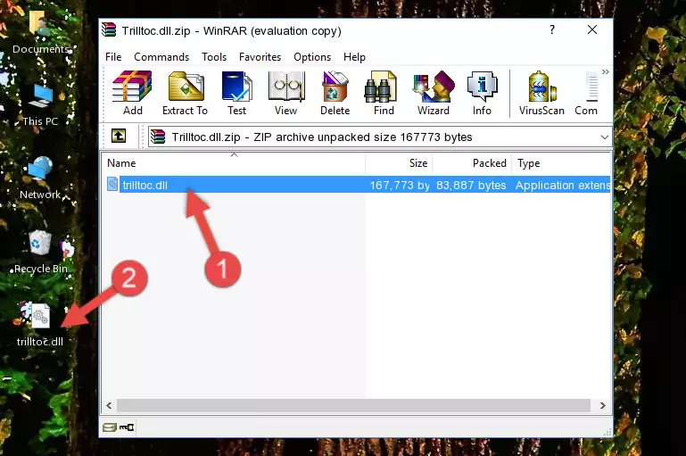Image resolution: width=686 pixels, height=456 pixels.
Task: Click the 167,773 size cell
Action: click(400, 185)
